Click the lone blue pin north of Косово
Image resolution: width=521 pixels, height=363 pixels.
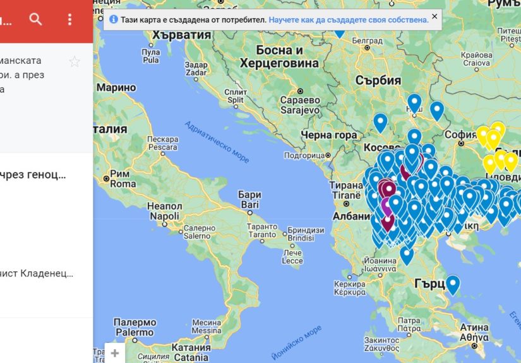pyautogui.click(x=380, y=121)
